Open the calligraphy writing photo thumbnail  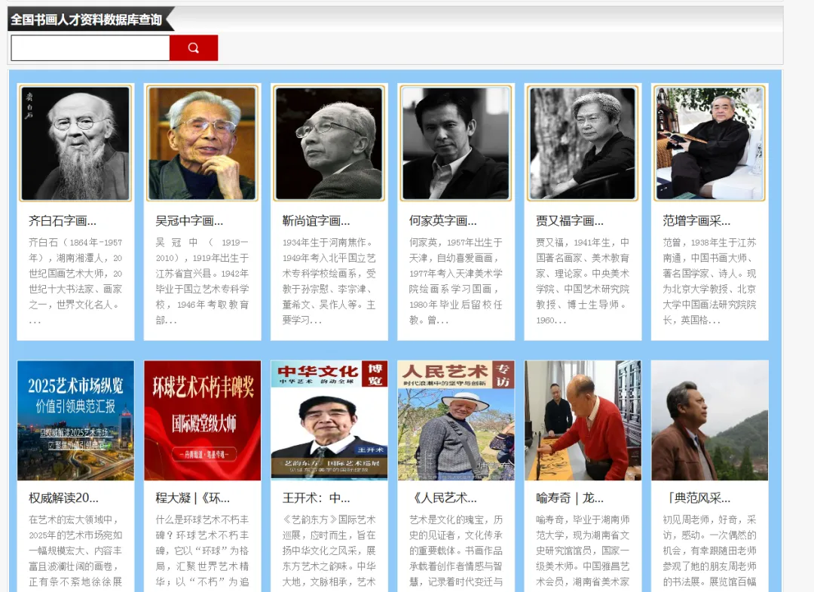(x=583, y=420)
